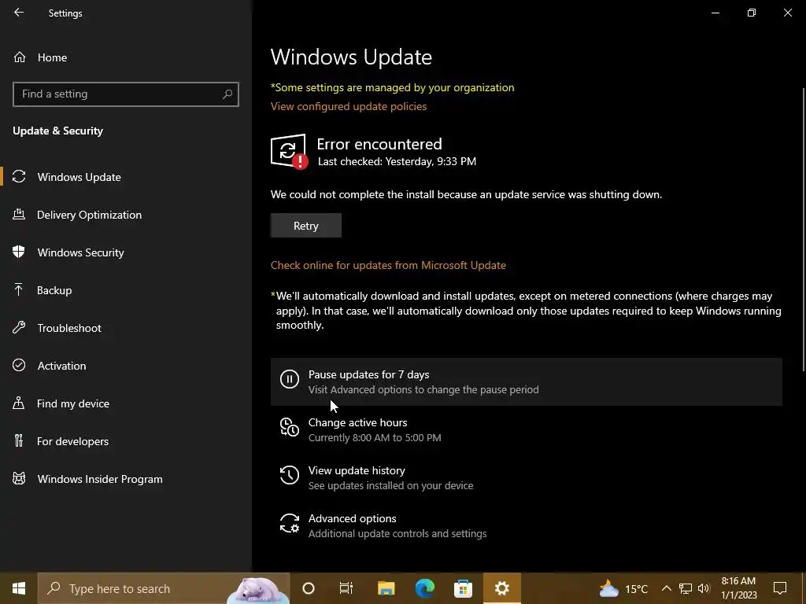Image resolution: width=806 pixels, height=604 pixels.
Task: Click the Find my device locator icon
Action: [x=19, y=403]
